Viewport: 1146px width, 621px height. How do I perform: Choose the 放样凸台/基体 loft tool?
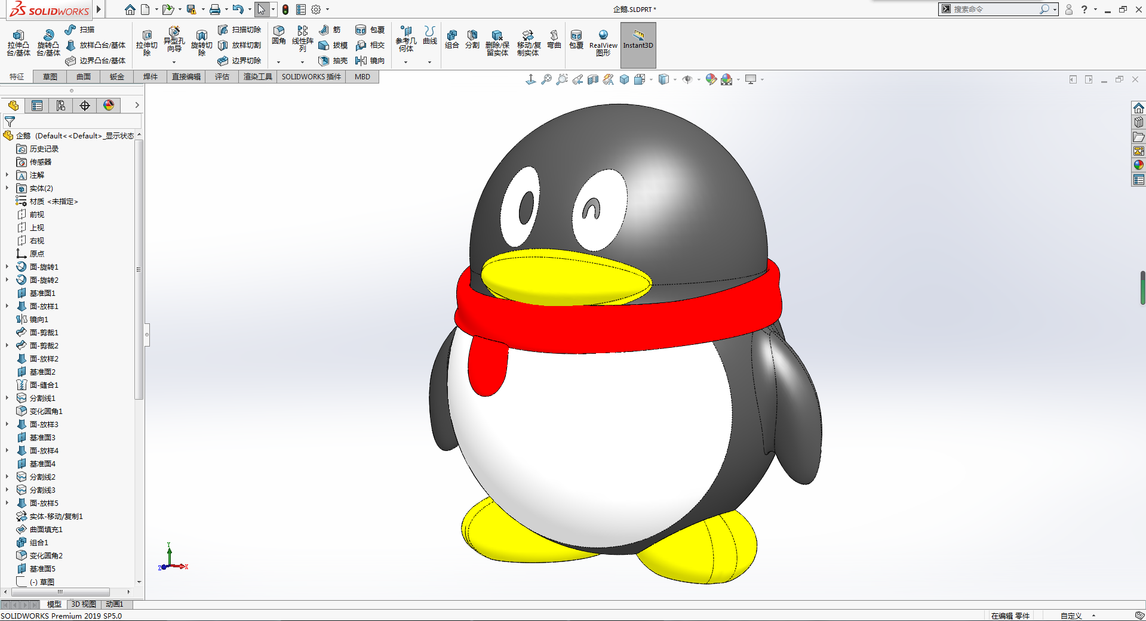(96, 45)
